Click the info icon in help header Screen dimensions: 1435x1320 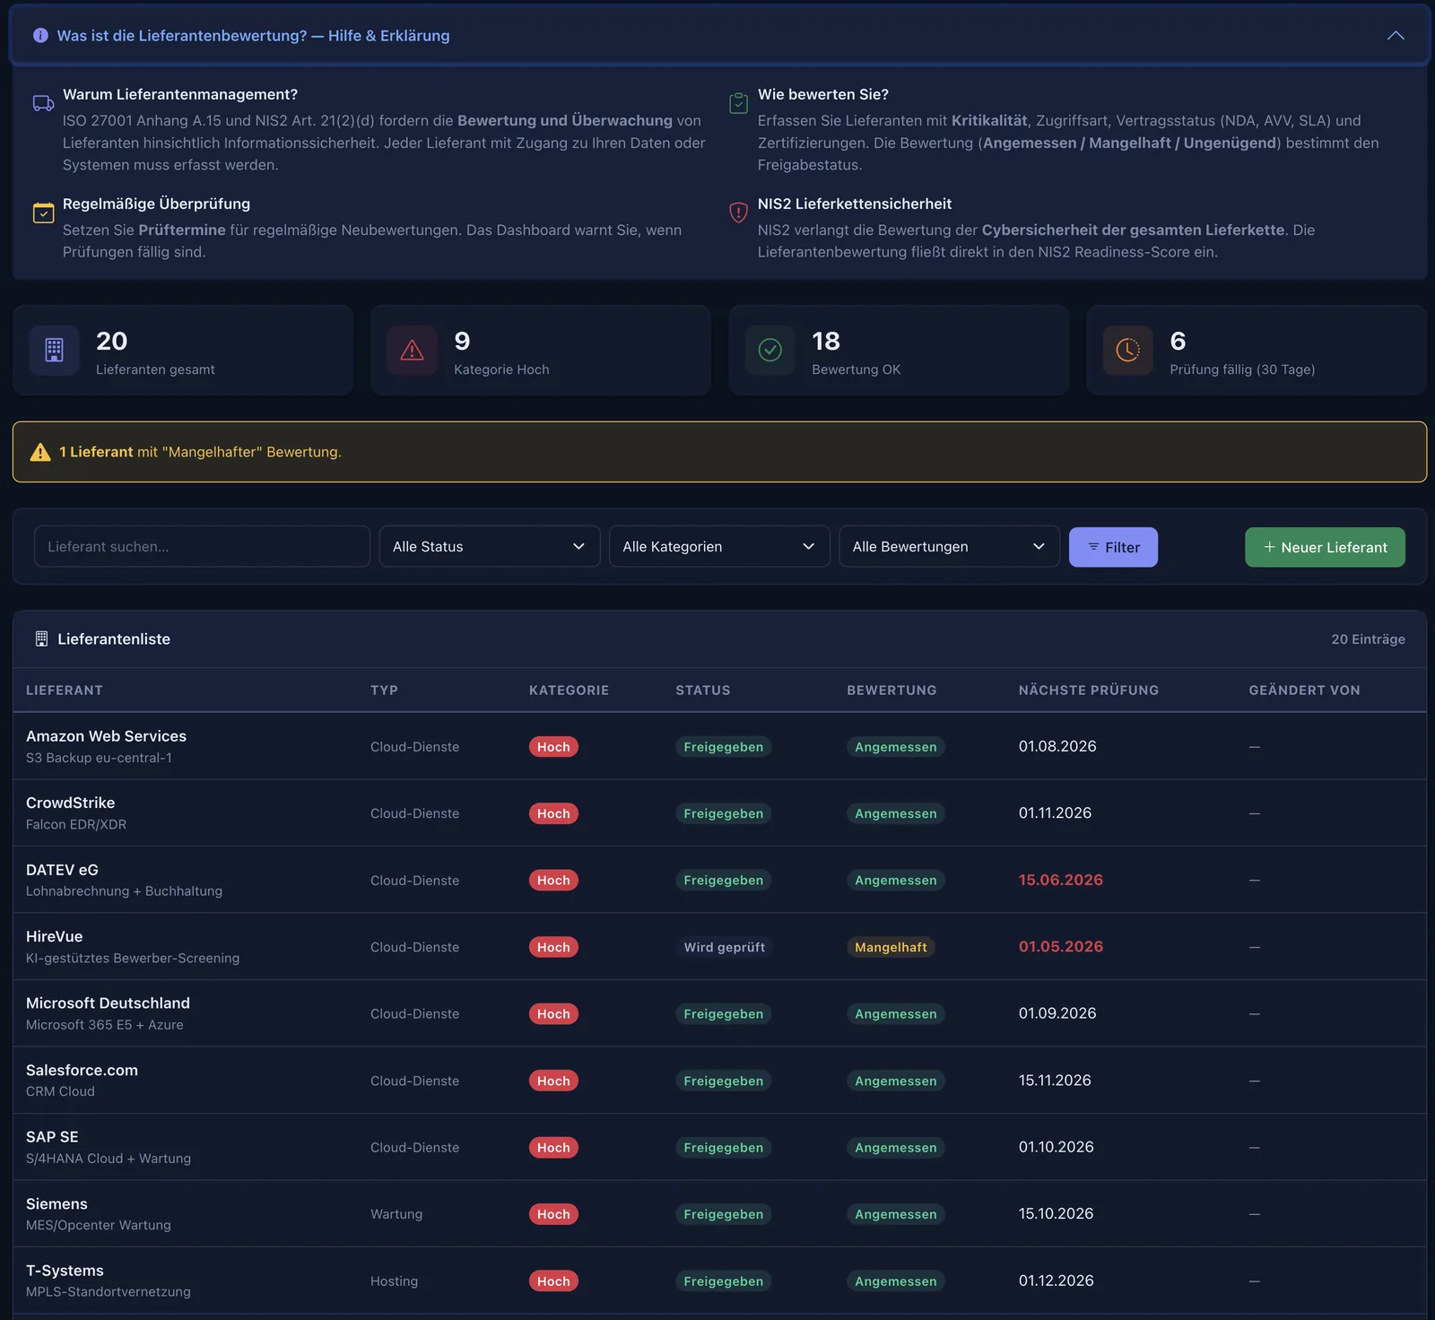[40, 36]
